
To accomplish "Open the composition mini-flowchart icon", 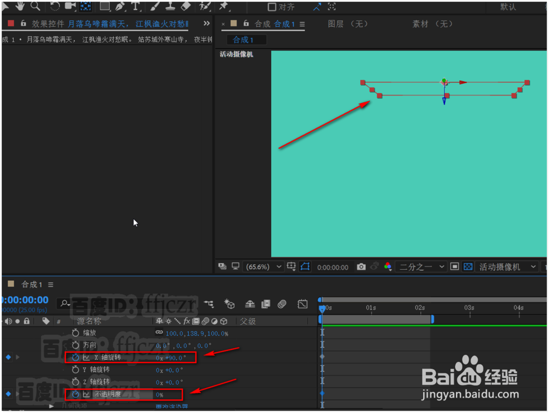I will pyautogui.click(x=209, y=304).
